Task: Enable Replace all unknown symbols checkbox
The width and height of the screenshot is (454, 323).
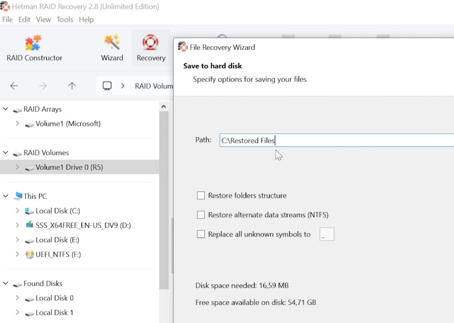Action: click(x=201, y=234)
